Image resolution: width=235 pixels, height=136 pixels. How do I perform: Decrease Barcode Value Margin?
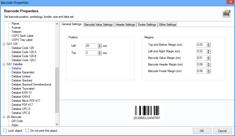[x=209, y=59]
